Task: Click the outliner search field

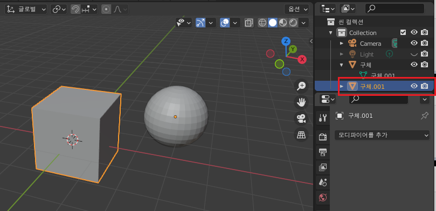Action: point(395,9)
